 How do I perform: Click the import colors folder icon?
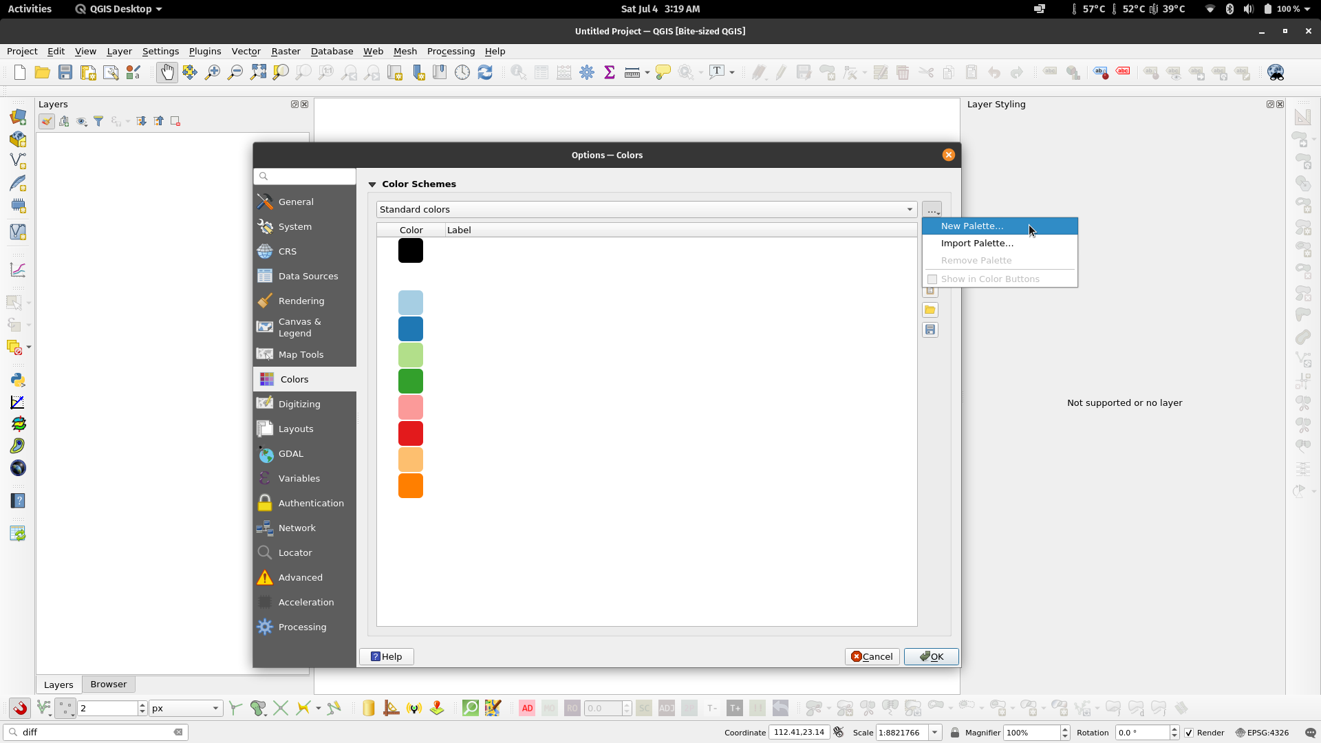[x=930, y=310]
